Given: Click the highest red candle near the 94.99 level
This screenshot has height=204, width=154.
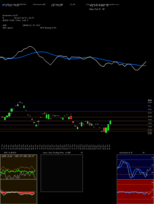Looking at the screenshot, I should click(20, 102).
